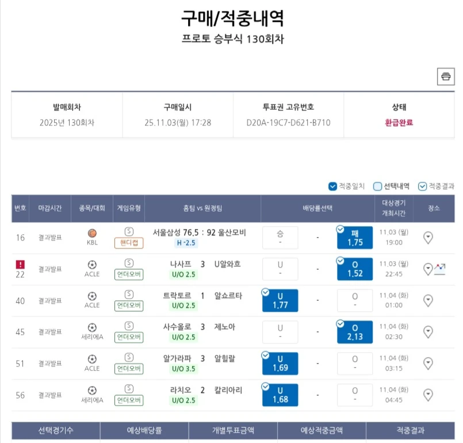463x443 pixels.
Task: Click the 투표권 고유번호 value D20A-19C7-D621-B710
Action: point(288,122)
